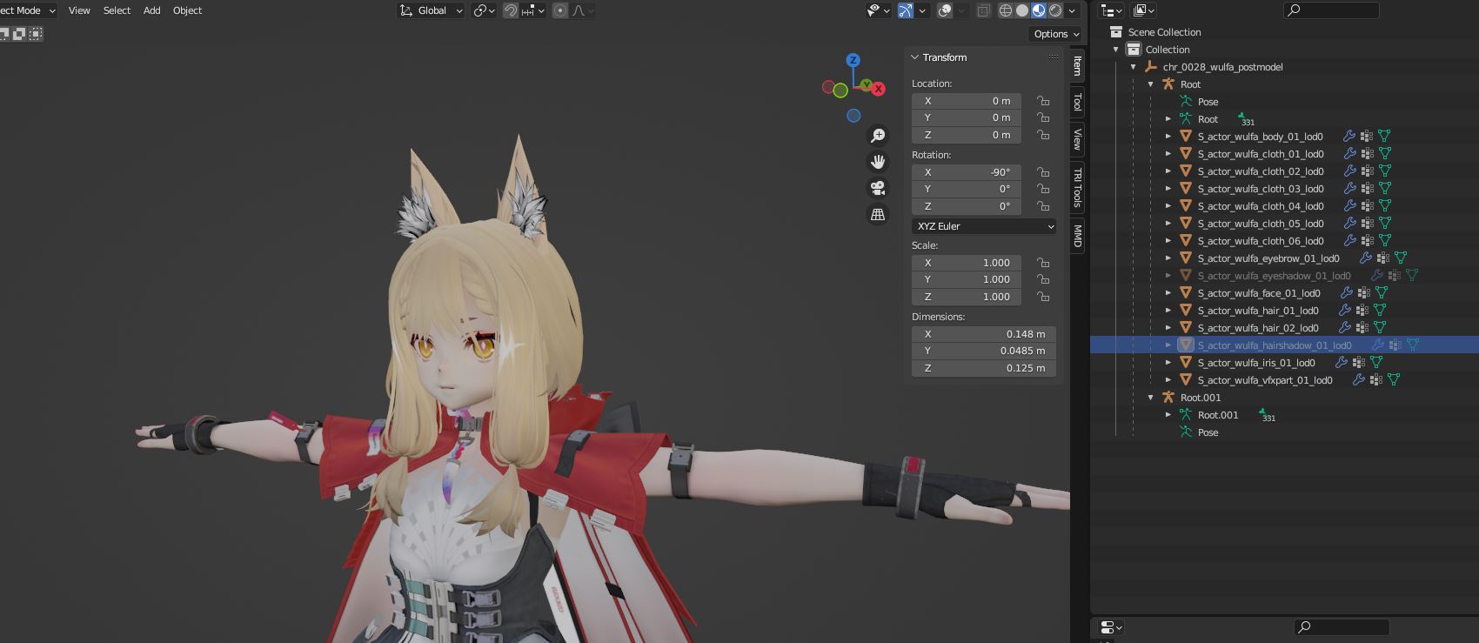The width and height of the screenshot is (1479, 643).
Task: Open the Global transform orientation dropdown
Action: [432, 10]
